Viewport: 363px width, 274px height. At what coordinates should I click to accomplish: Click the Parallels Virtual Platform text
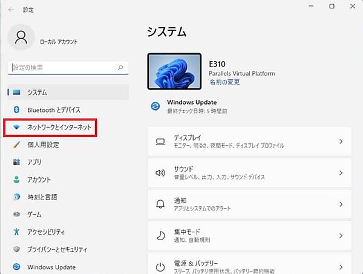(x=242, y=74)
